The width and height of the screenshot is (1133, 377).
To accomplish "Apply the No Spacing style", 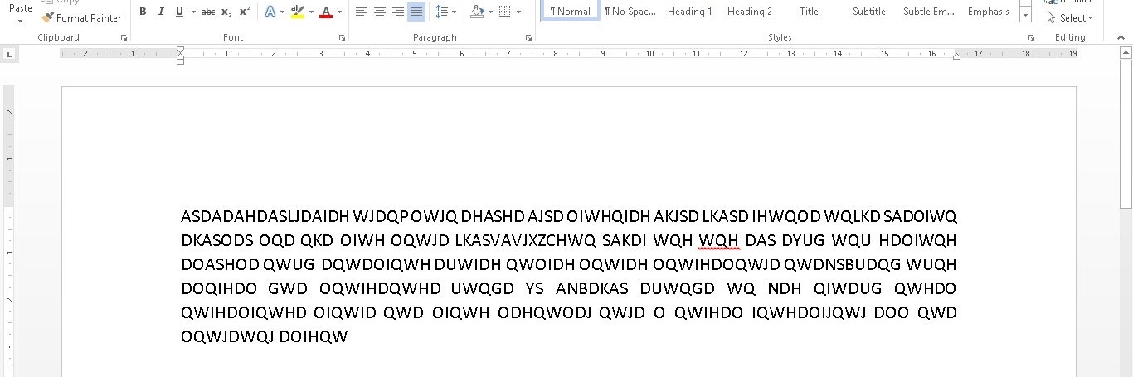I will [630, 11].
